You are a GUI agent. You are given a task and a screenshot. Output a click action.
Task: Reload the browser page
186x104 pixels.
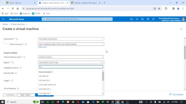(13, 8)
